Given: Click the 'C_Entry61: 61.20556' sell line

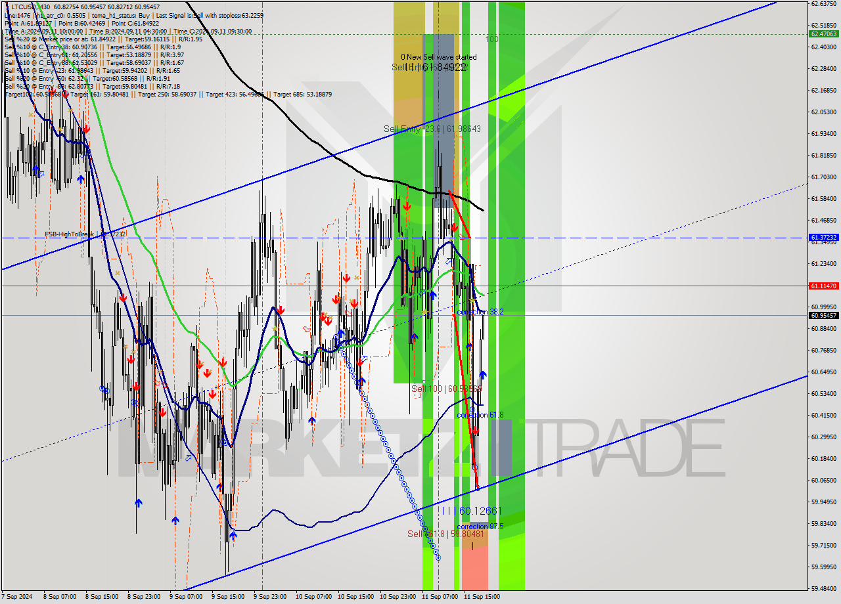Looking at the screenshot, I should [x=94, y=54].
